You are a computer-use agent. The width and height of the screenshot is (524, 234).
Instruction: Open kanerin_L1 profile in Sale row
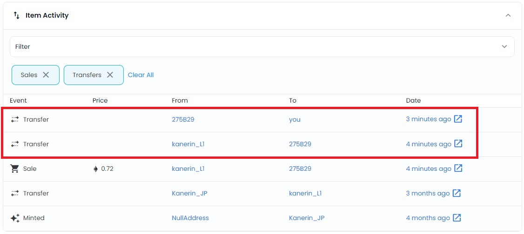(188, 169)
